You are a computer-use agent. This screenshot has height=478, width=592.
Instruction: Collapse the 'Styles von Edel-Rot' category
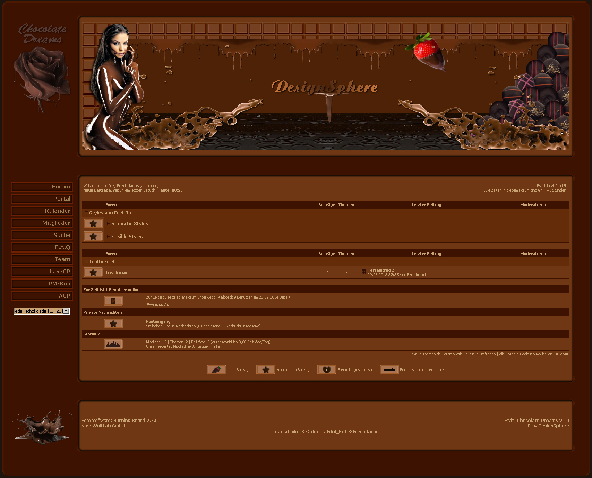pyautogui.click(x=86, y=213)
